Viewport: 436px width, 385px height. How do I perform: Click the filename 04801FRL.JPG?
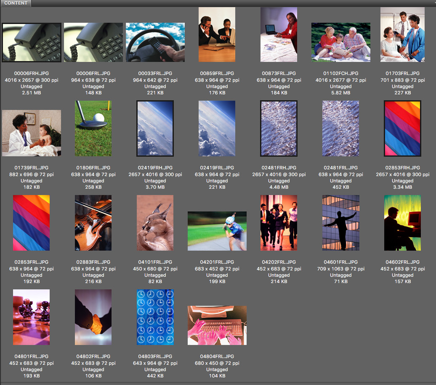tap(32, 357)
